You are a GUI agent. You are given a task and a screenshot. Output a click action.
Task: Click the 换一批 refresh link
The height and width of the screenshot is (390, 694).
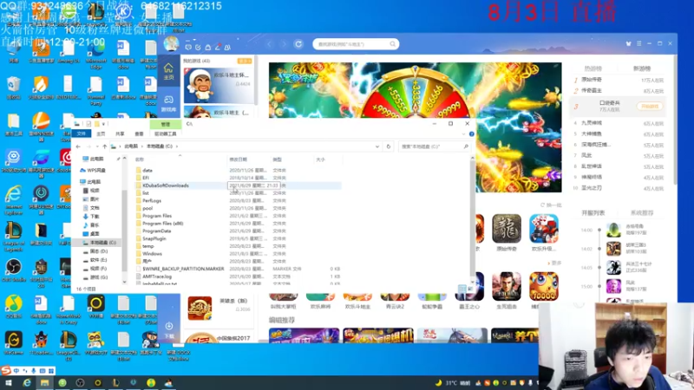coord(551,205)
